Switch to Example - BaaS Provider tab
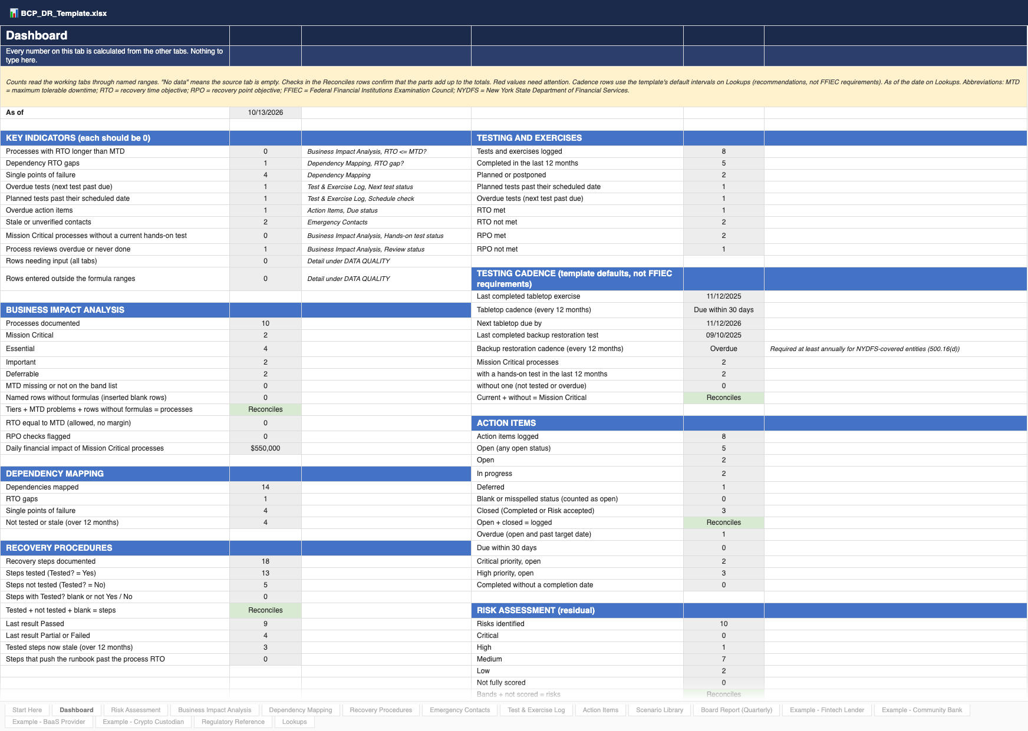1028x731 pixels. coord(49,722)
